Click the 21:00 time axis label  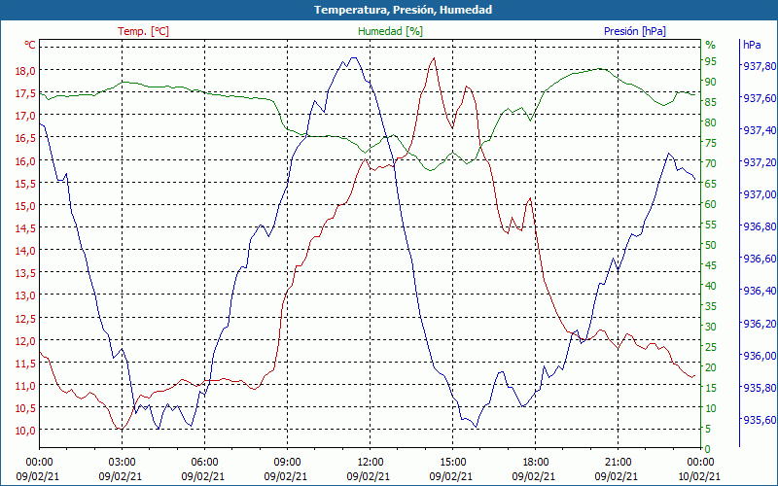(619, 463)
